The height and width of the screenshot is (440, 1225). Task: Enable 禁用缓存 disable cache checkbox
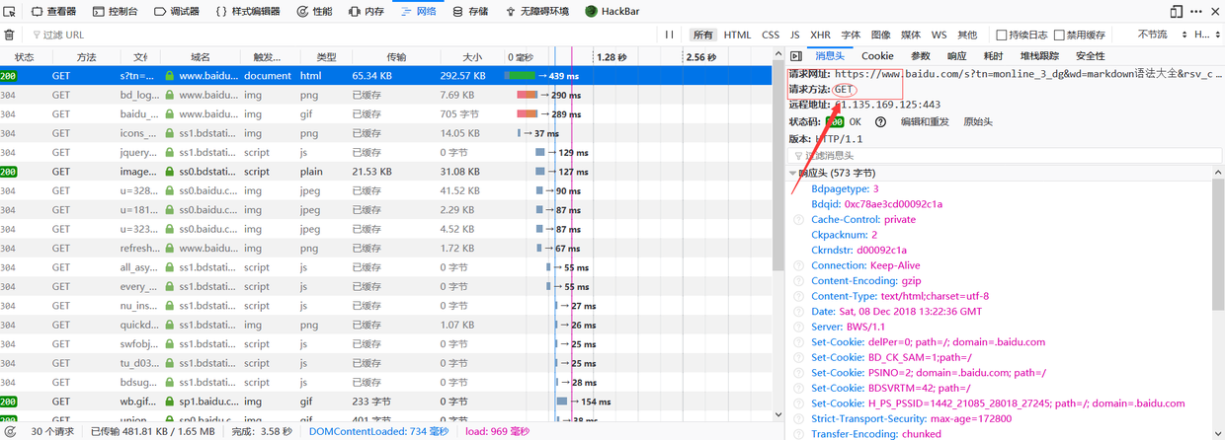tap(1060, 35)
